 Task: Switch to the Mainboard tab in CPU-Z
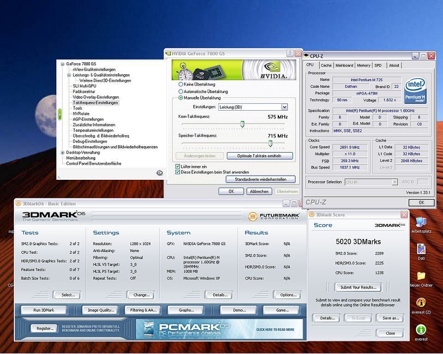pyautogui.click(x=344, y=65)
